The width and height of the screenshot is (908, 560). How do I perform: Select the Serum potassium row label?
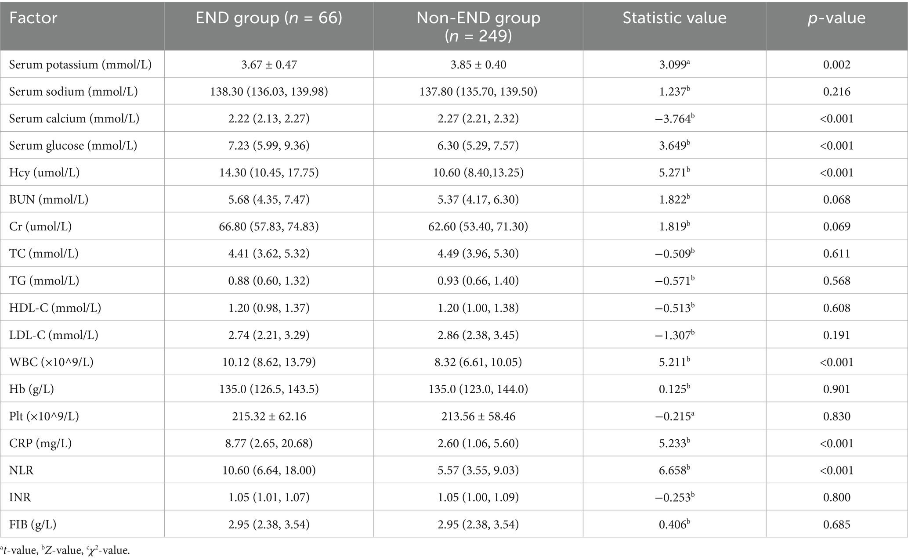[80, 65]
